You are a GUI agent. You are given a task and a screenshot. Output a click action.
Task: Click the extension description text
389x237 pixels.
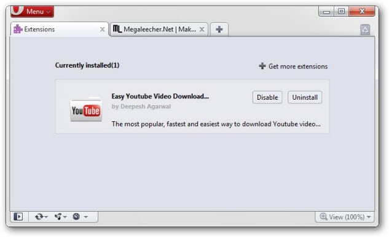click(216, 124)
